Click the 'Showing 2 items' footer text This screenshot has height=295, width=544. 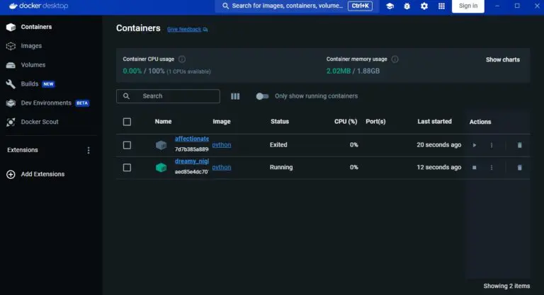(506, 286)
